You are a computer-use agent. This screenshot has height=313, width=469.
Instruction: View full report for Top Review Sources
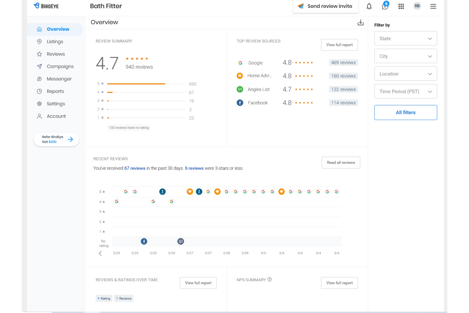pos(339,45)
